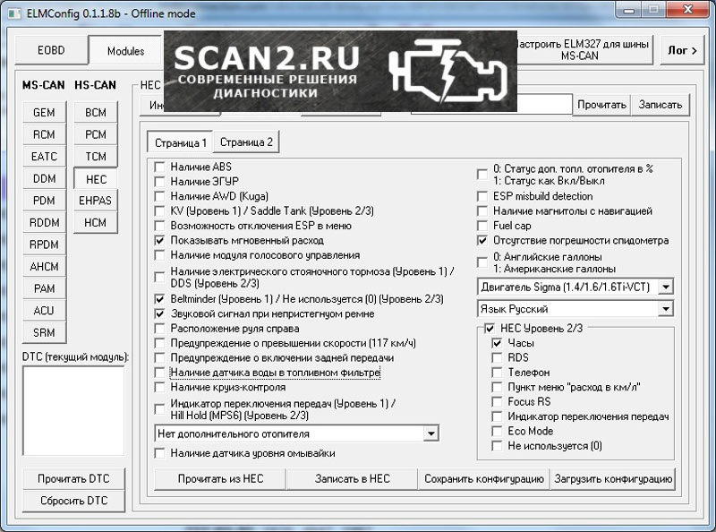Viewport: 716px width, 532px height.
Task: Uncheck HEC Уровень 2/3 group checkbox
Action: tap(490, 328)
